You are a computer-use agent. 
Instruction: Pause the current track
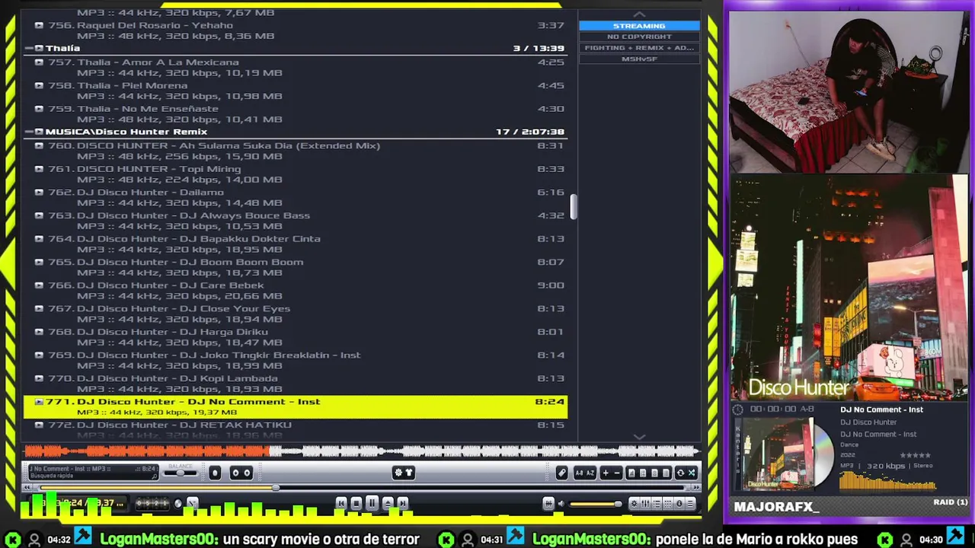click(372, 503)
